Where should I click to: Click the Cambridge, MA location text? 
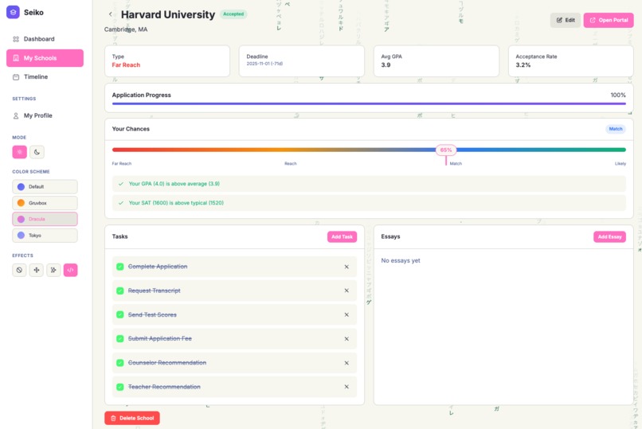(126, 29)
